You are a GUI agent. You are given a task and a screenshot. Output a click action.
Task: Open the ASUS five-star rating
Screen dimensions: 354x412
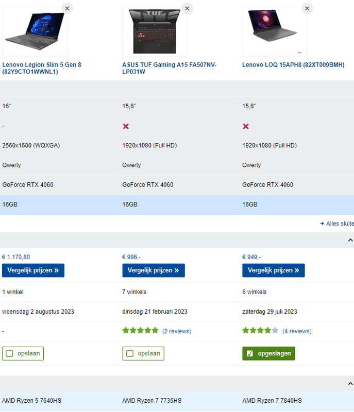pyautogui.click(x=140, y=331)
